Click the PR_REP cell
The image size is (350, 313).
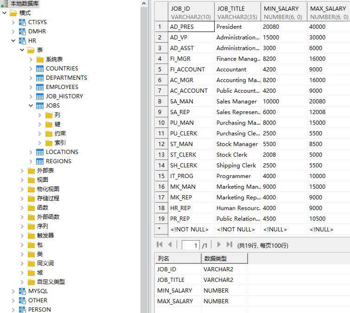[x=191, y=219]
